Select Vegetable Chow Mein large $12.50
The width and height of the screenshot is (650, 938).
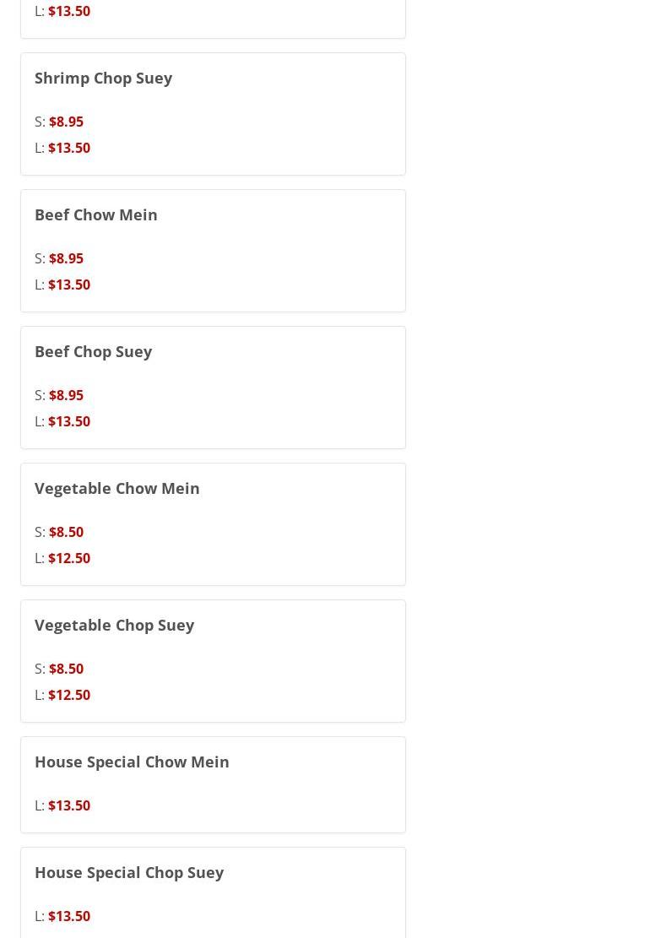click(68, 558)
